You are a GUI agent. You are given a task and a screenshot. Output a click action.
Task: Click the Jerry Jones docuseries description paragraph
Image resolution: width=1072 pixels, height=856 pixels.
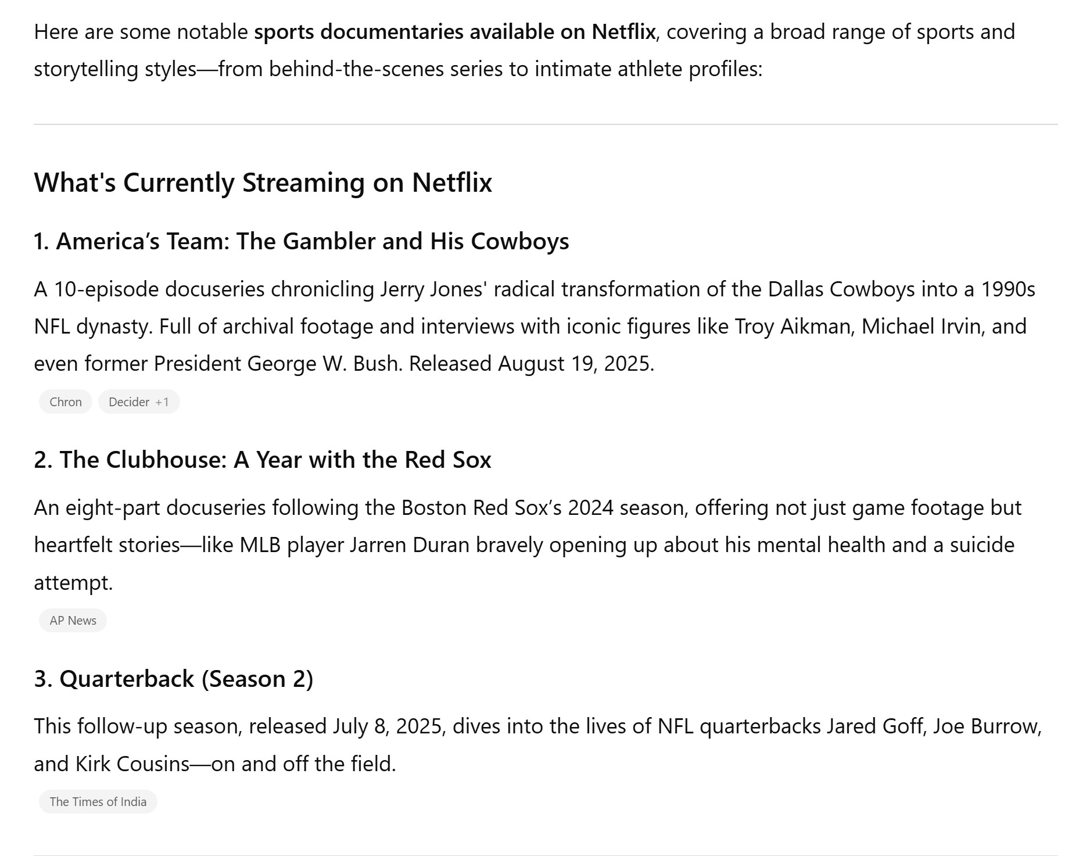pyautogui.click(x=535, y=326)
